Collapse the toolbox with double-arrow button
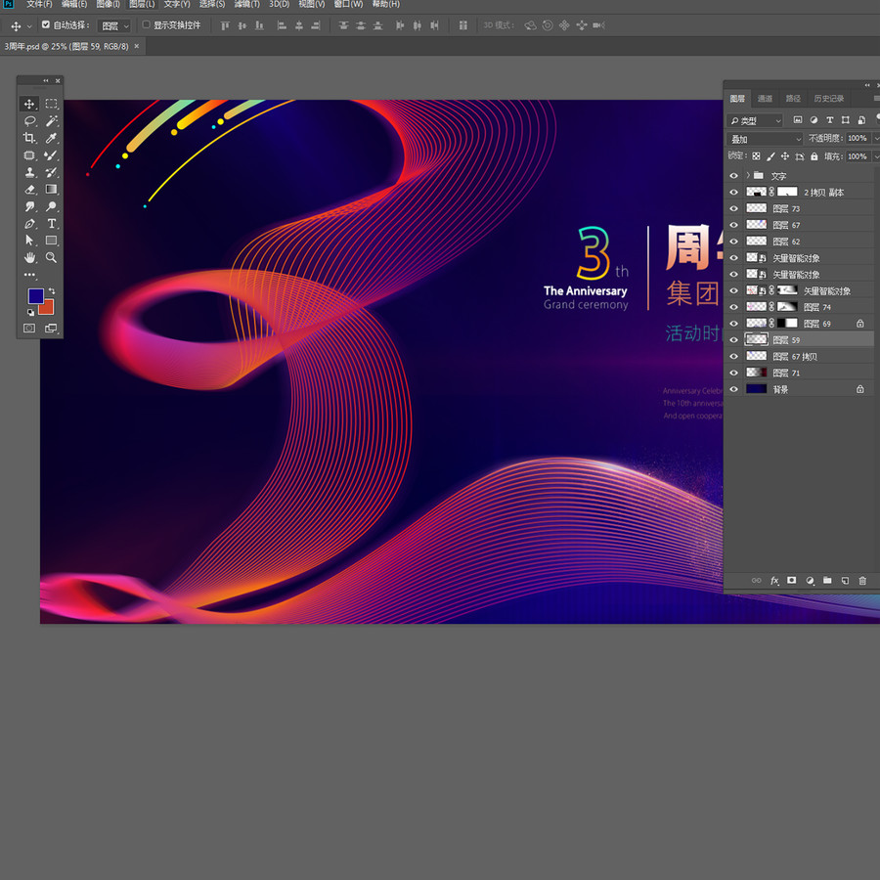 pos(45,81)
